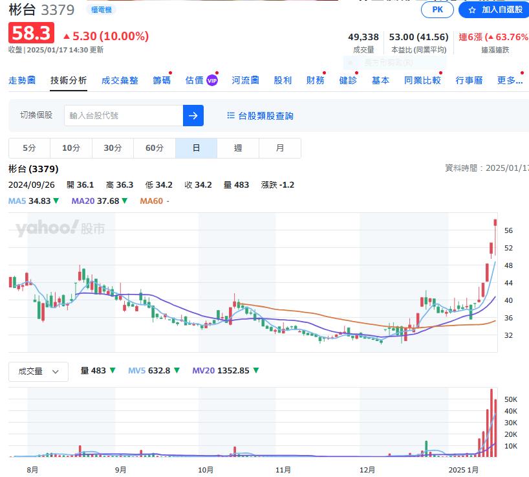Click the MA5 legend label
This screenshot has width=529, height=477.
point(17,201)
